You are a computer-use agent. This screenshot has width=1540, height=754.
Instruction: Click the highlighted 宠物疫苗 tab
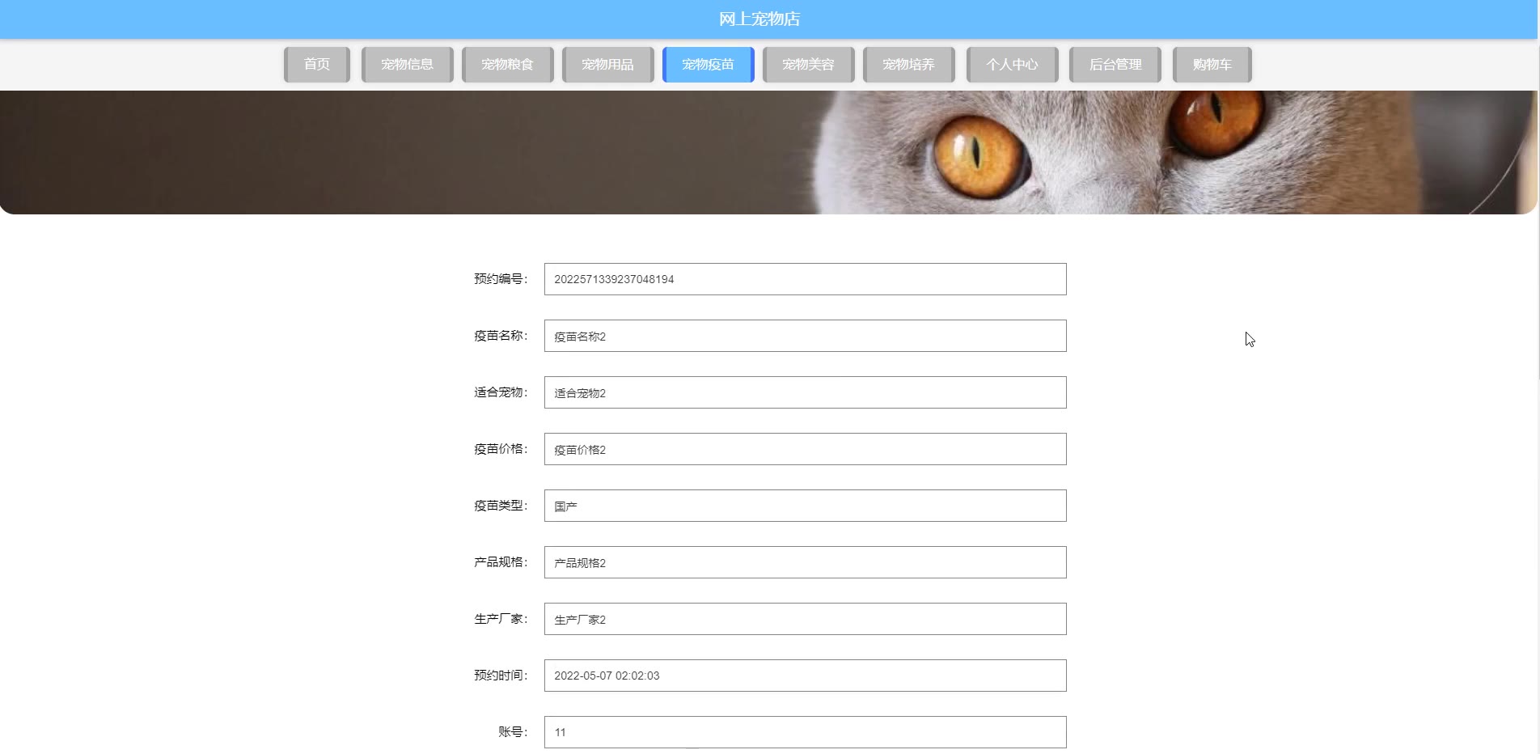pyautogui.click(x=708, y=65)
